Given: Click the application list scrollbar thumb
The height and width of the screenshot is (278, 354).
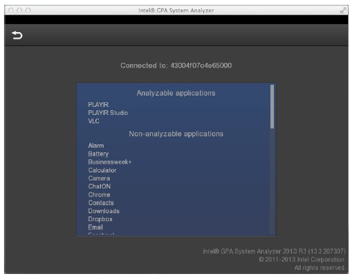Looking at the screenshot, I should [x=272, y=107].
